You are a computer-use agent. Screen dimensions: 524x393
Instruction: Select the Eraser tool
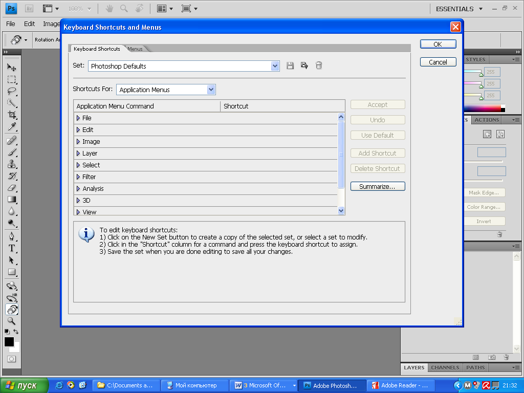point(12,187)
